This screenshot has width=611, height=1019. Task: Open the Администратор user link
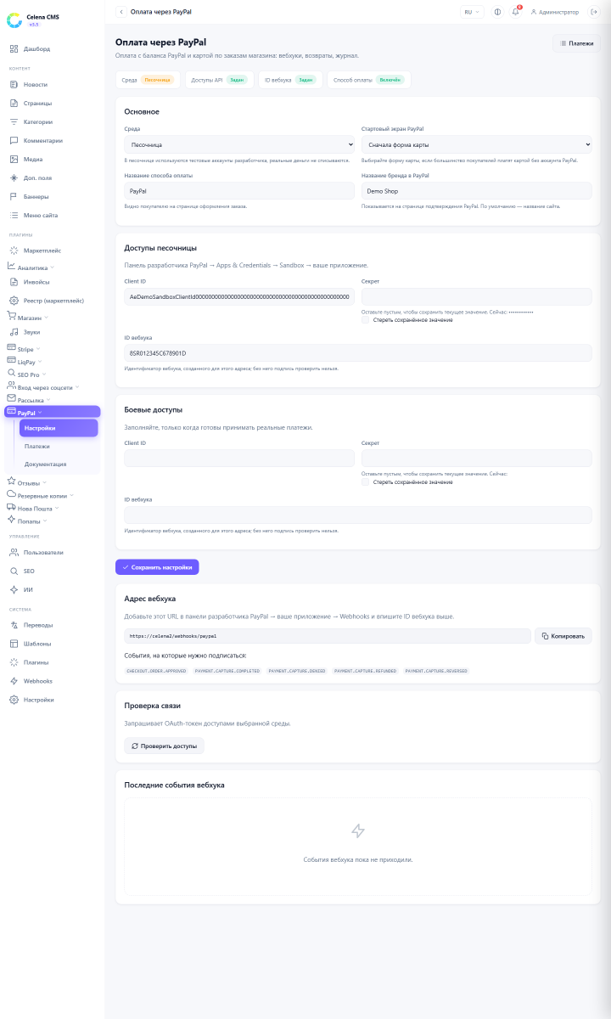(555, 12)
